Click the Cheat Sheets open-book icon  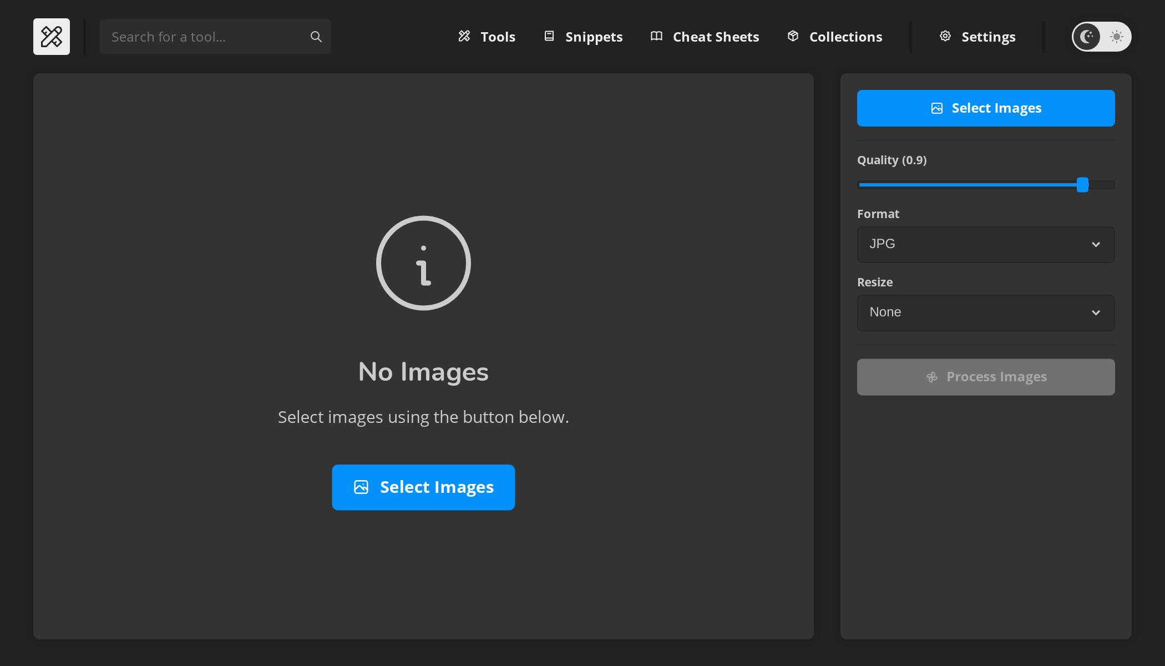tap(656, 36)
